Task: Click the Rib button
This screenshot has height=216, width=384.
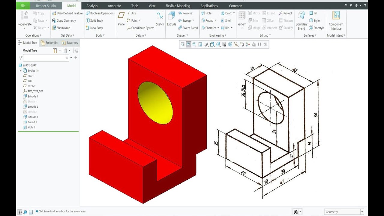Action: pos(225,28)
